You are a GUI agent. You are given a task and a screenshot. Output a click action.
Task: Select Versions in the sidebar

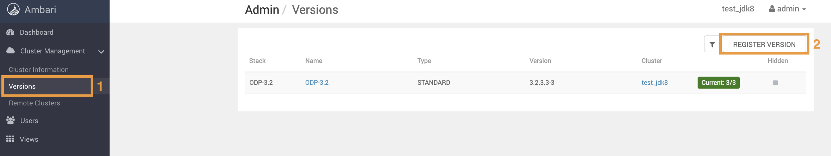[22, 86]
